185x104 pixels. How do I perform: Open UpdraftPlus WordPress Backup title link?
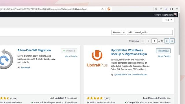(x=129, y=52)
